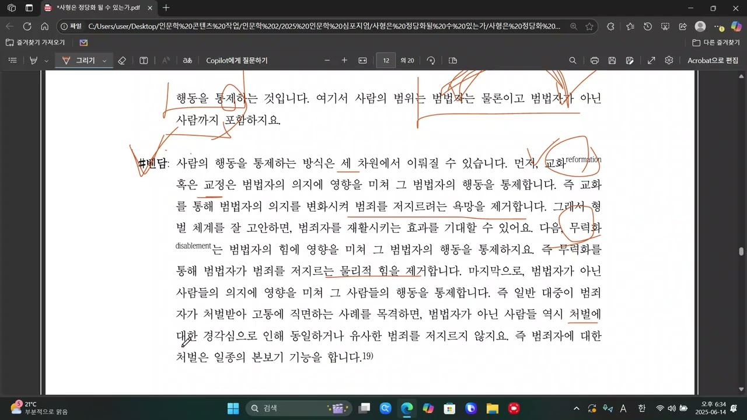Open File Explorer from taskbar

pyautogui.click(x=492, y=408)
